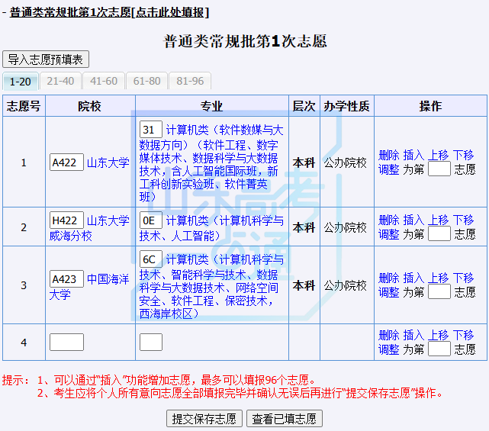Switch to the 41-60 tab

(104, 81)
